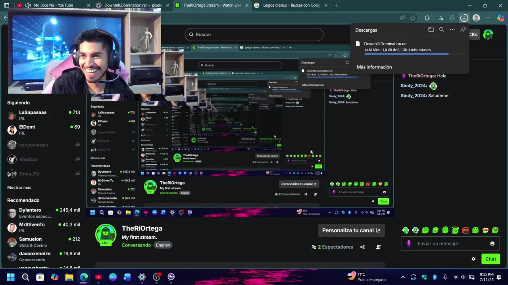The image size is (508, 285).
Task: Add page to favorites star icon
Action: 413,18
